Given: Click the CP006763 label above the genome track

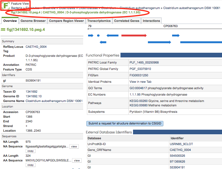Looking at the screenshot, I should pos(170,26).
